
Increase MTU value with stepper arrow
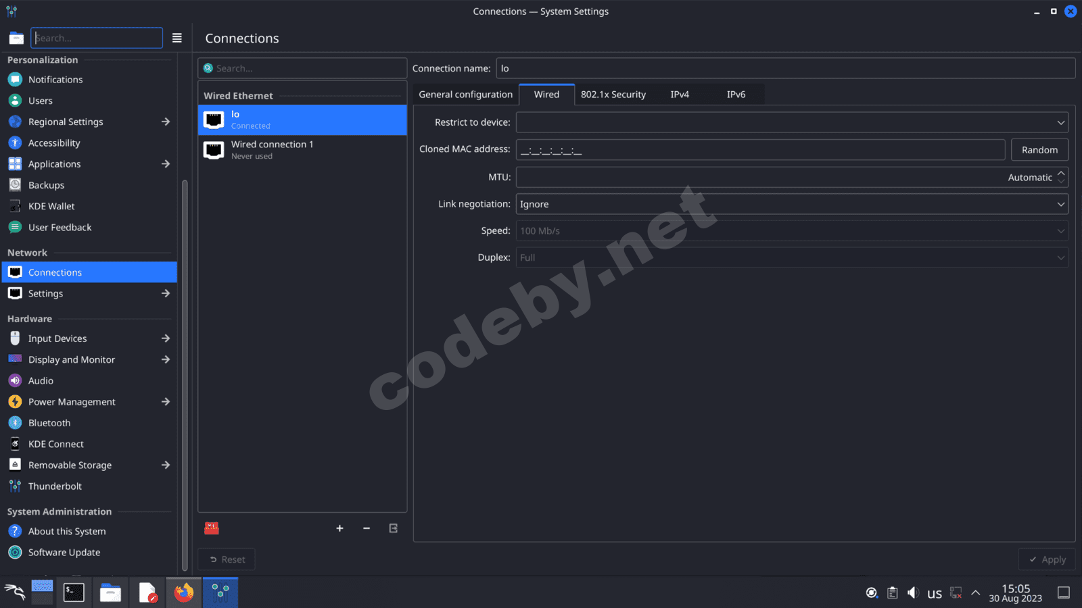[x=1061, y=173]
